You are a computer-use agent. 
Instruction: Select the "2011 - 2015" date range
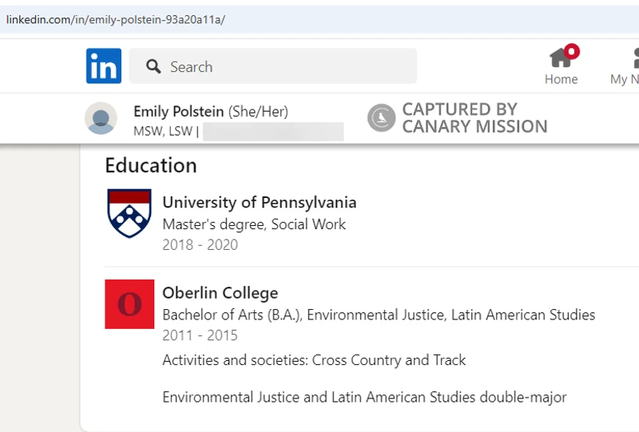tap(200, 335)
